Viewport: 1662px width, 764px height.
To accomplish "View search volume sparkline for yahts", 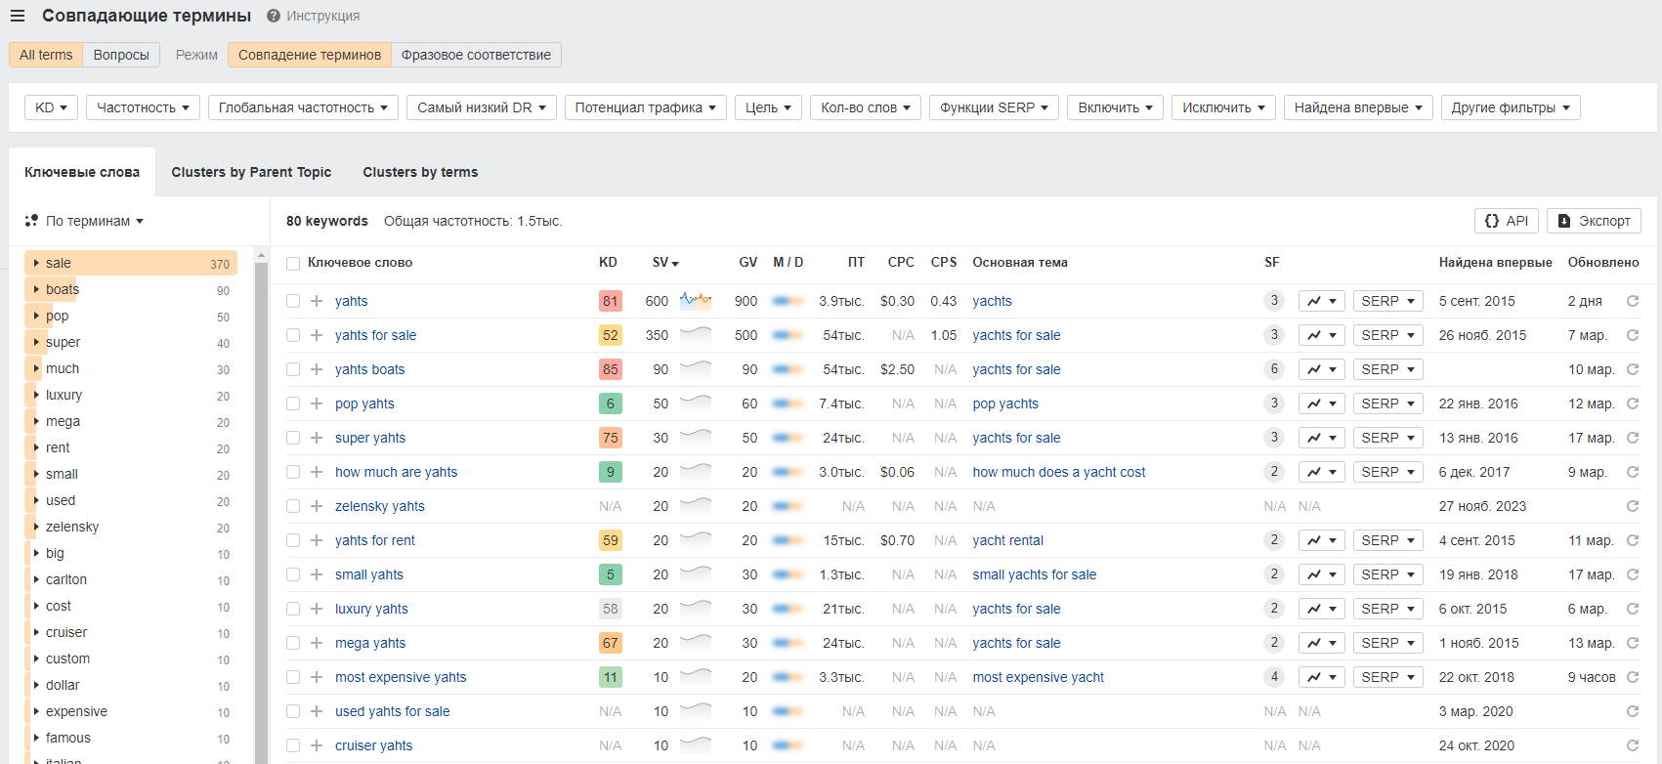I will (696, 300).
